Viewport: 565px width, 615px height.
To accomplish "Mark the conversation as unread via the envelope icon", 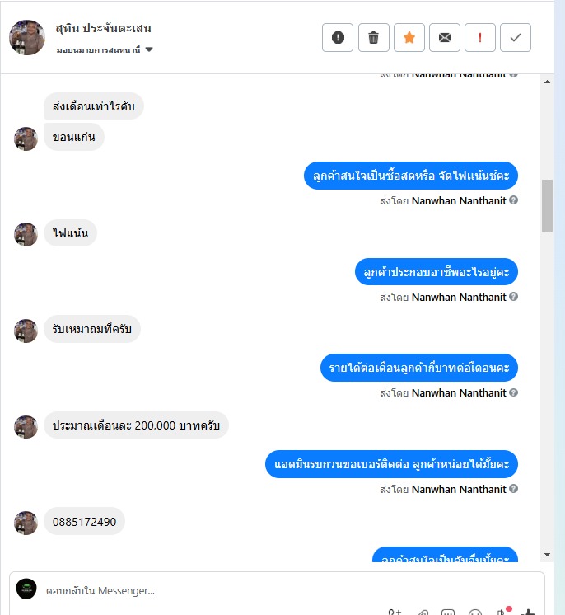I will (444, 38).
